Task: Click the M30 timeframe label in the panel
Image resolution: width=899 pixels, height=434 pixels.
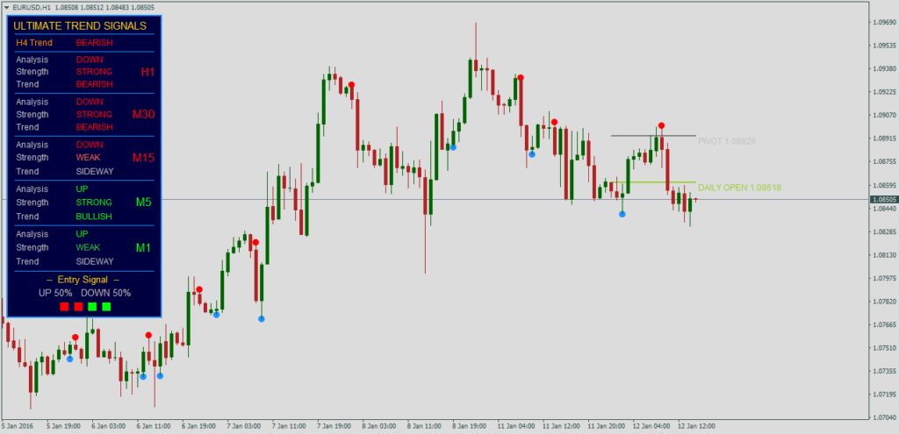Action: [x=143, y=114]
